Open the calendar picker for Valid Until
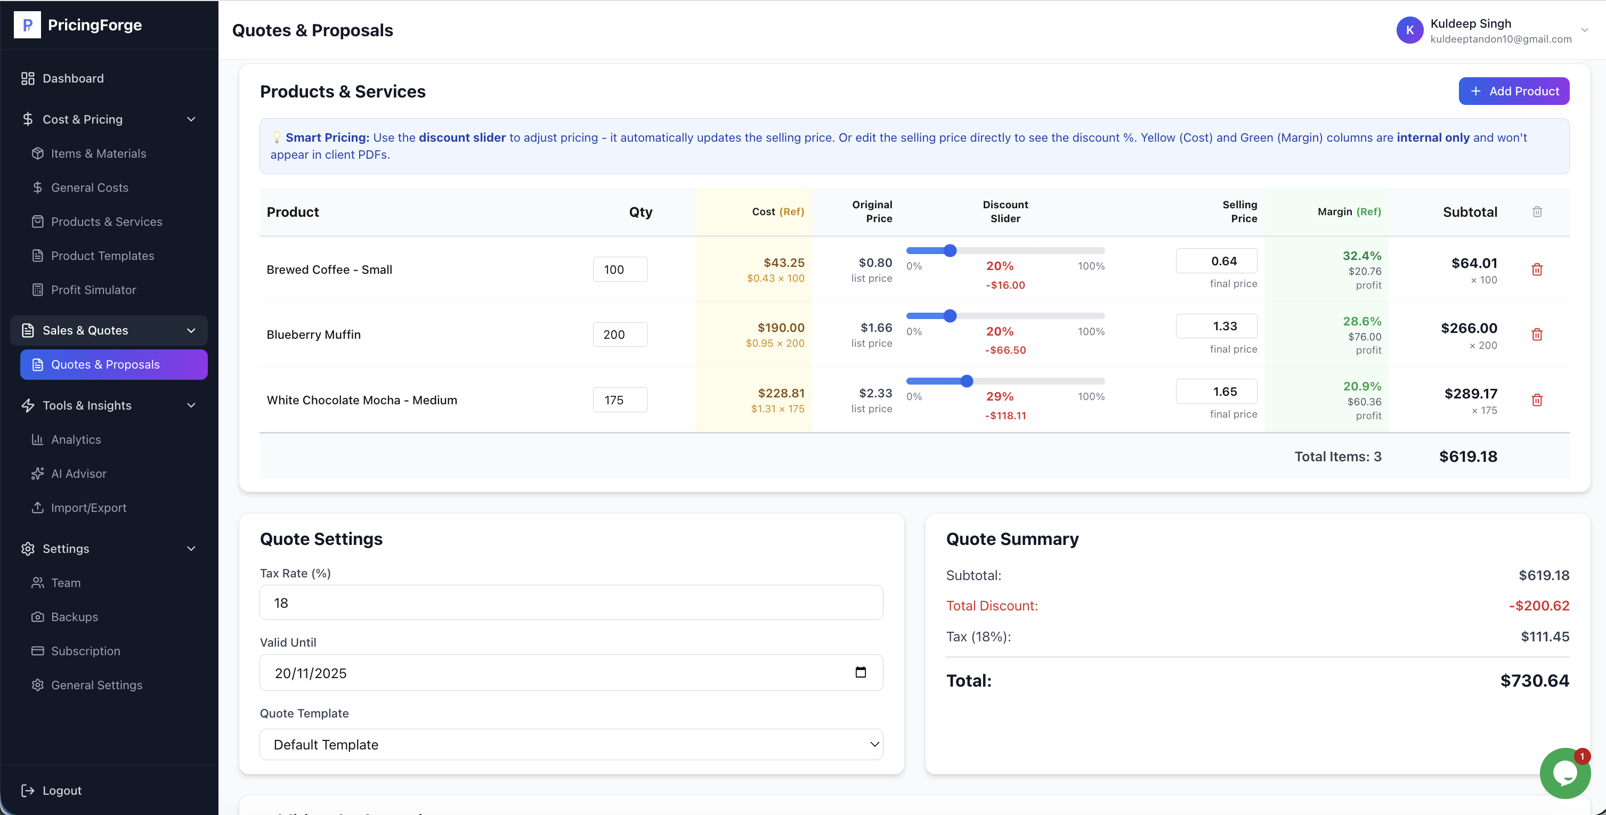 [x=861, y=672]
